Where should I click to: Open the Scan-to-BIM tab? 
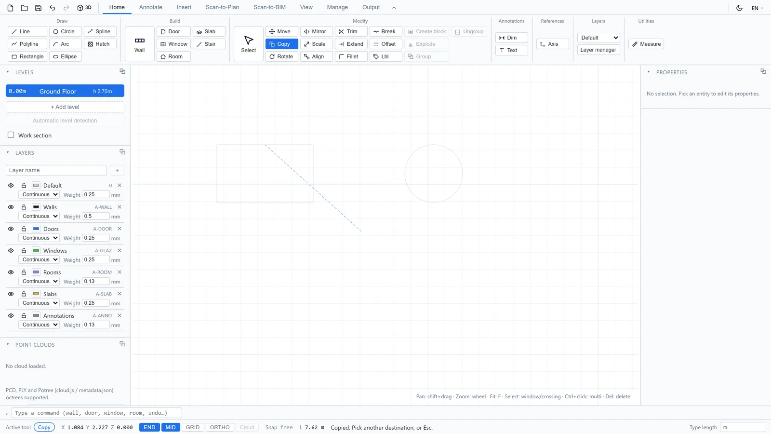[269, 7]
